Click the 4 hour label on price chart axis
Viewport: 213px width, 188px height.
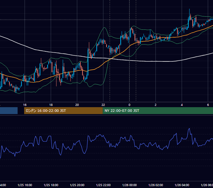[182, 105]
